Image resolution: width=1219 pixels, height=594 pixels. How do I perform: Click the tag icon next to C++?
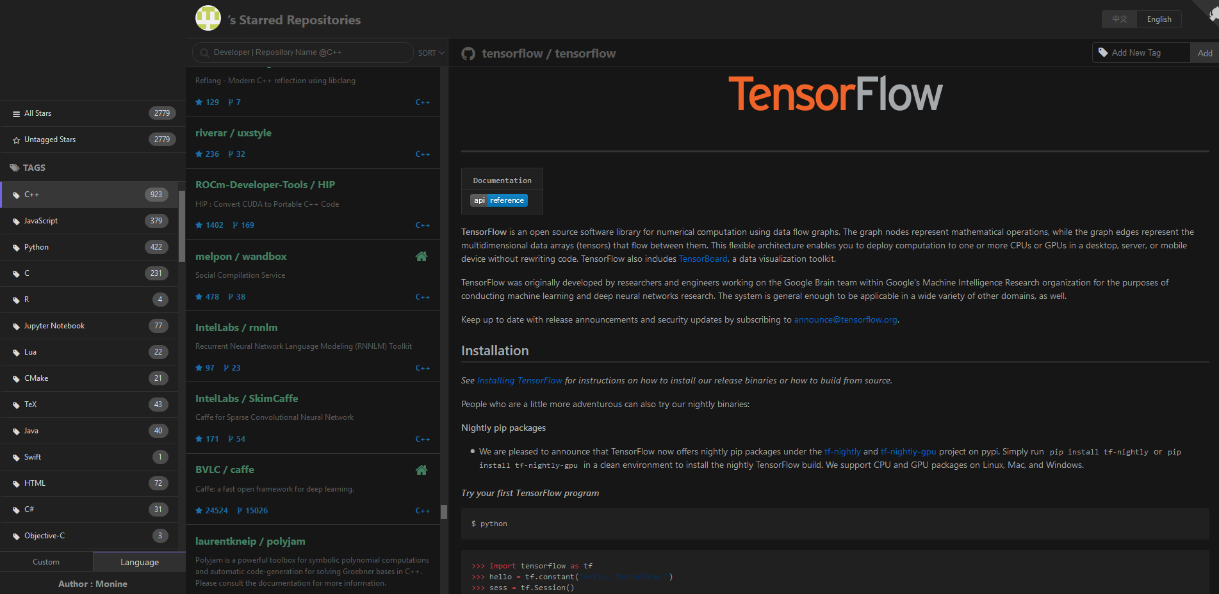(16, 195)
